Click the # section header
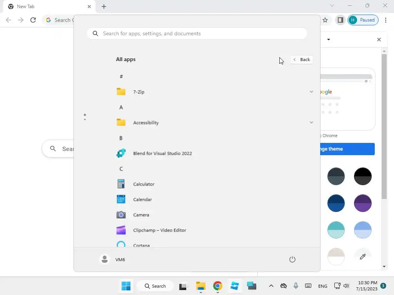This screenshot has height=295, width=394. click(x=121, y=76)
